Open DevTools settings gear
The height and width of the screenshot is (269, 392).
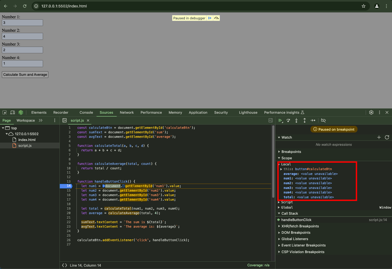371,112
